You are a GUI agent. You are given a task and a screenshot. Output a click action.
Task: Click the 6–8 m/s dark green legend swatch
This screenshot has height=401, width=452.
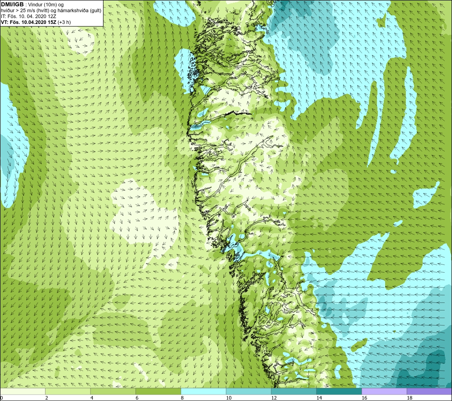[x=158, y=391]
